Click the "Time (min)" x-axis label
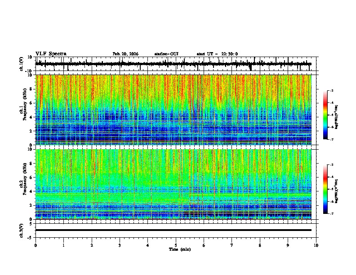356x275 pixels. [x=180, y=249]
